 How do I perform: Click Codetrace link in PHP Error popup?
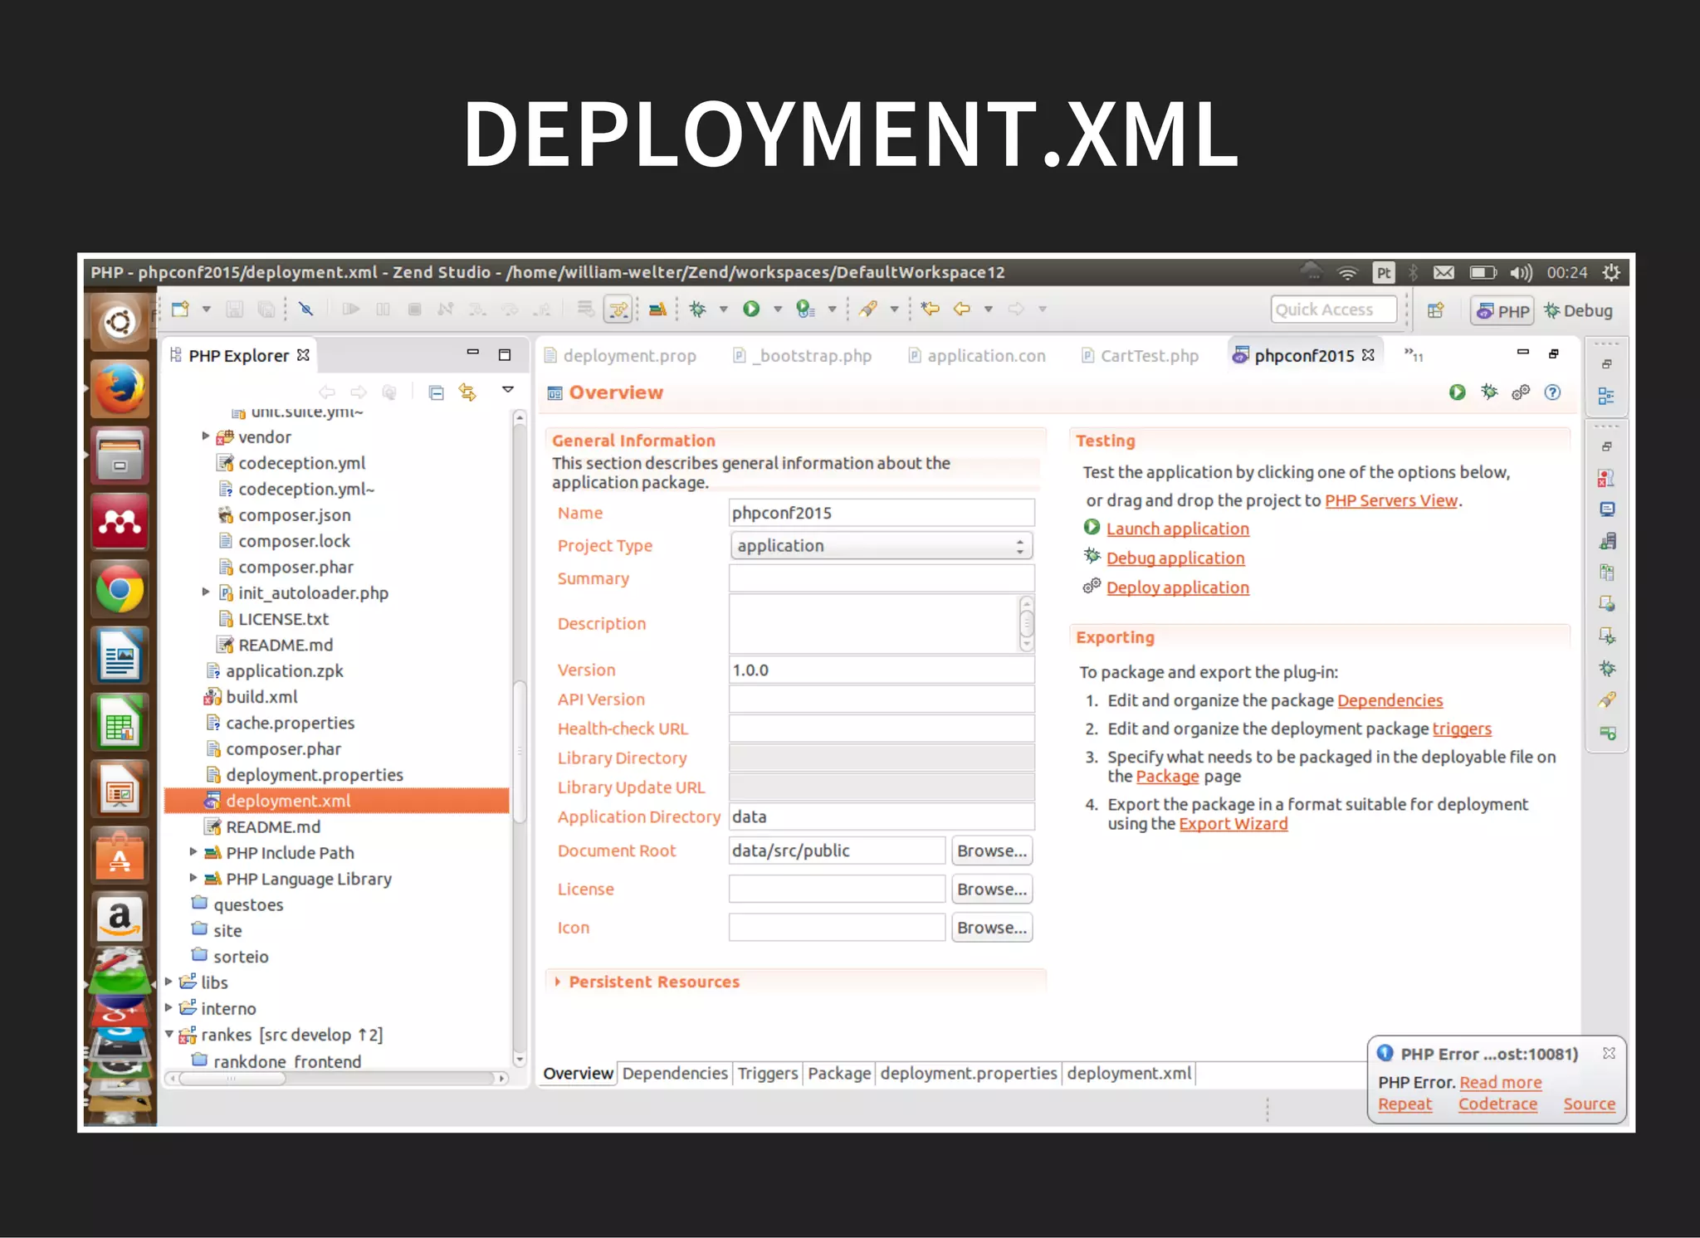point(1497,1104)
